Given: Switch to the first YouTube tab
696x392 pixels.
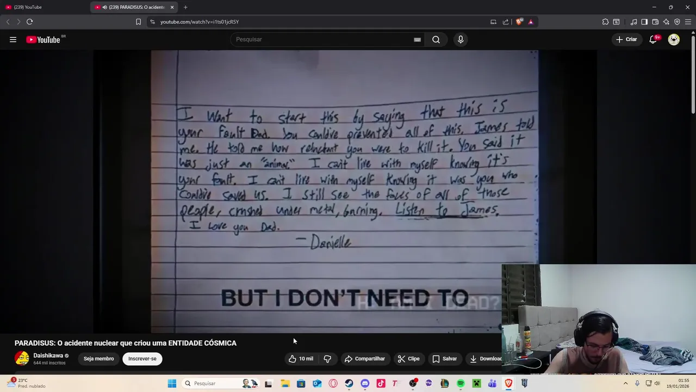Looking at the screenshot, I should tap(43, 7).
